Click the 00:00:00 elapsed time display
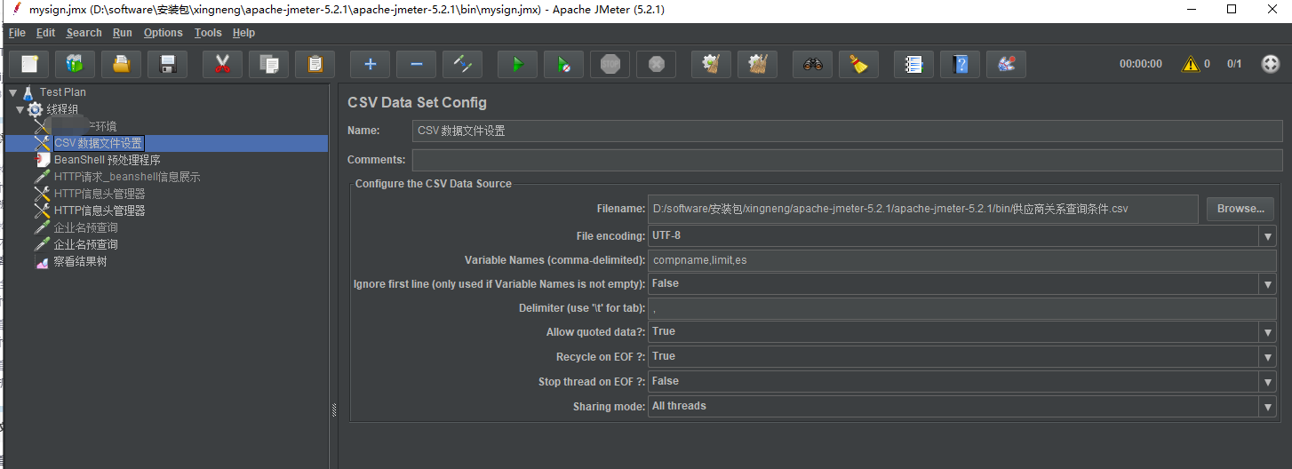1292x469 pixels. click(1140, 64)
